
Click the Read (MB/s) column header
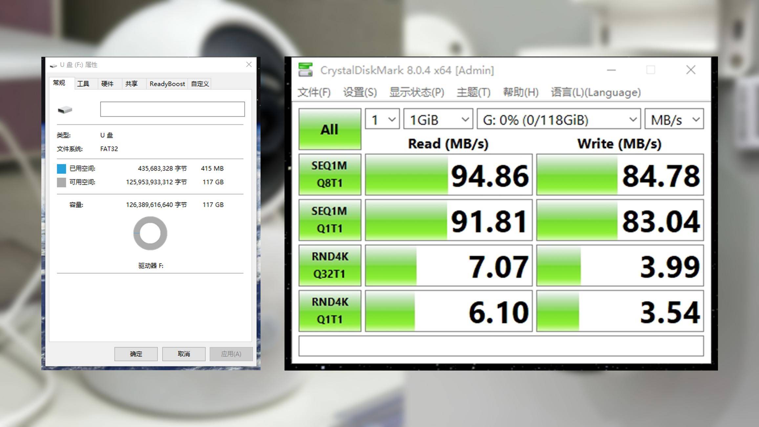coord(448,144)
